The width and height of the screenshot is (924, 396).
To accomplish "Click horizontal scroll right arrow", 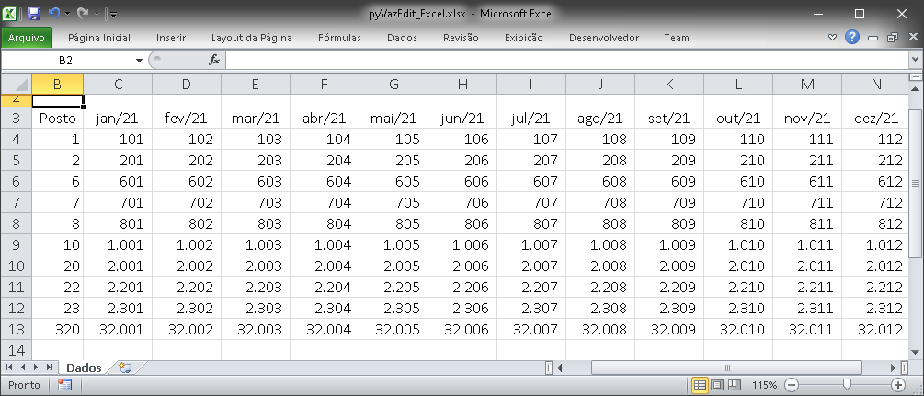I will click(894, 368).
